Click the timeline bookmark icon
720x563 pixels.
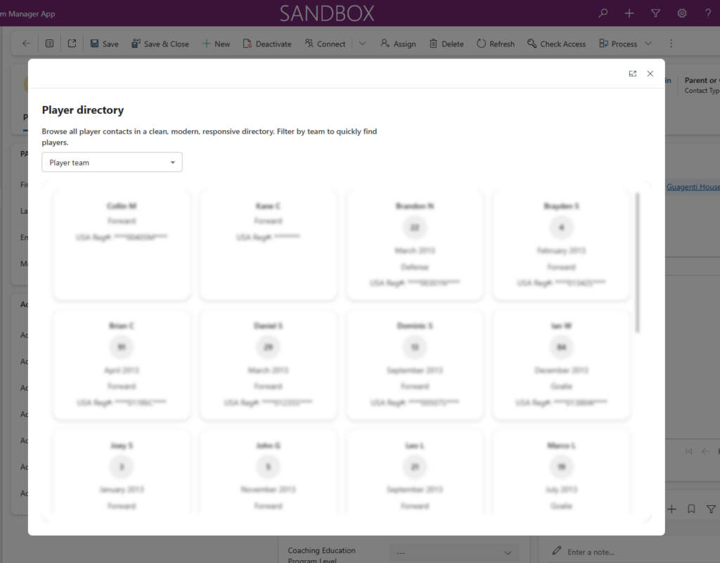[x=691, y=509]
